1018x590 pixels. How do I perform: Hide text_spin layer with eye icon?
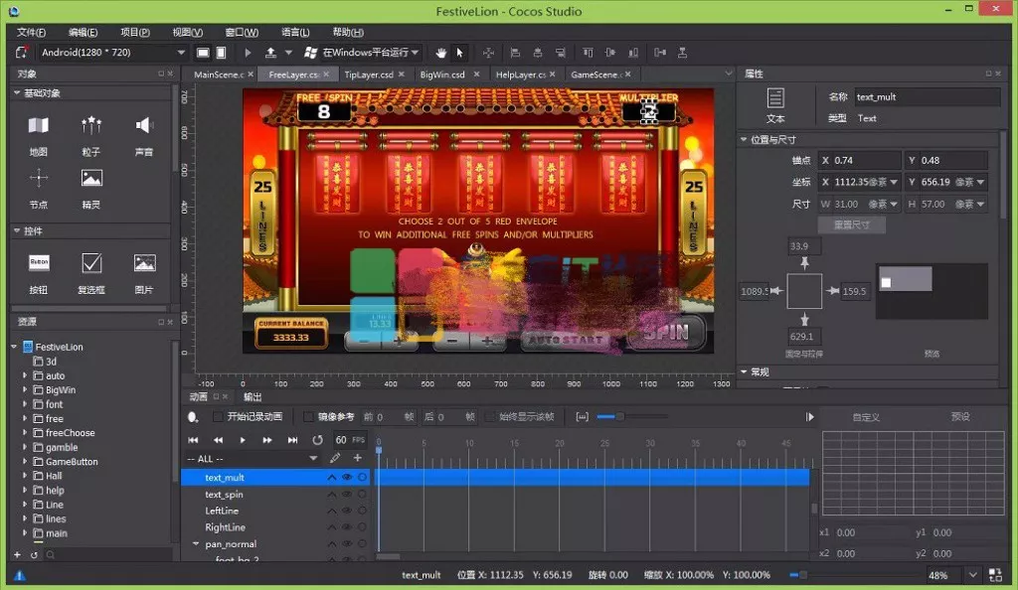coord(347,495)
